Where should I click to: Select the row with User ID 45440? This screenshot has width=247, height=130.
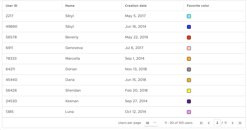click(124, 80)
